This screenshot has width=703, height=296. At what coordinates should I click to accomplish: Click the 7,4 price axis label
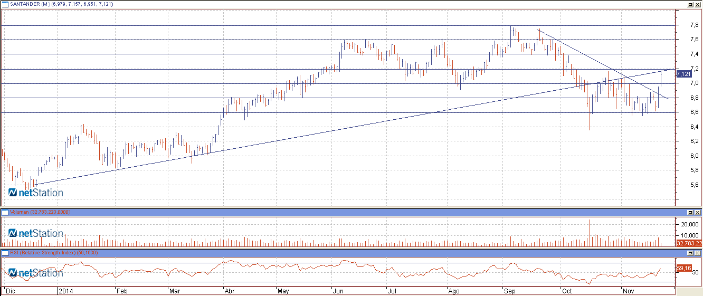coord(695,54)
